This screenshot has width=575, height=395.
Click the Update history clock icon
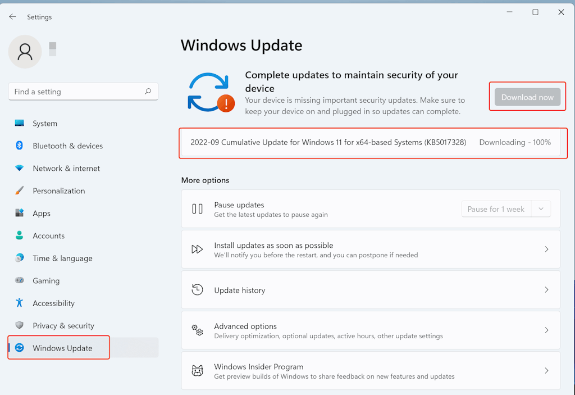pos(197,289)
